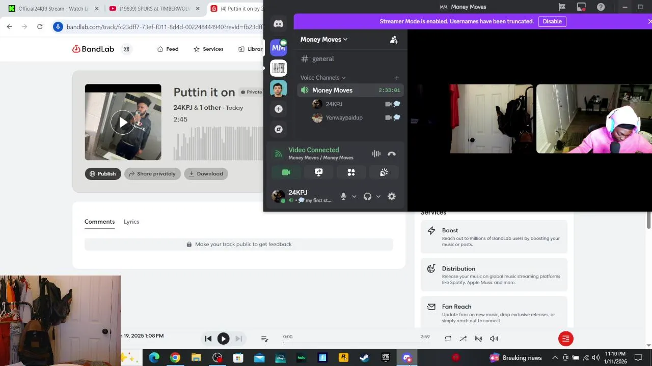The image size is (652, 366).
Task: Add a server with the plus icon
Action: 278,109
